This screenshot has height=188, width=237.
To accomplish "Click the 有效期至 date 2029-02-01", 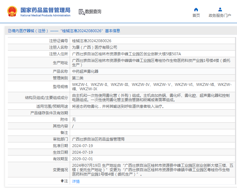I will coord(83,159).
